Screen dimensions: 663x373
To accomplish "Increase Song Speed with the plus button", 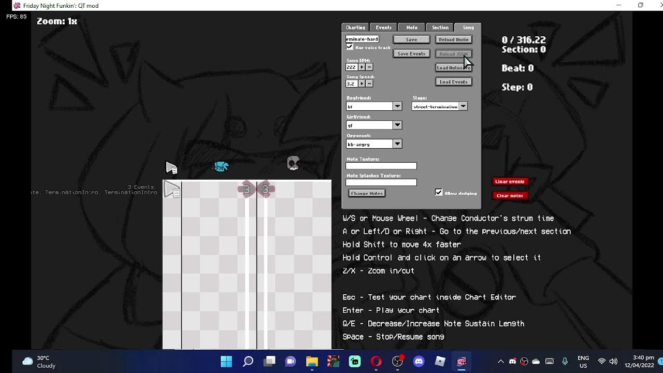I will 362,83.
